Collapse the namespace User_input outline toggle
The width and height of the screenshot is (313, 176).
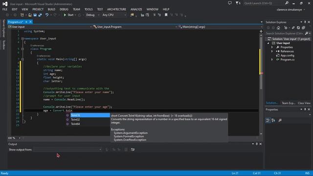tap(22, 39)
